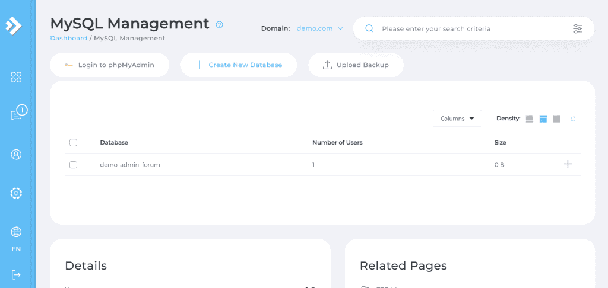The height and width of the screenshot is (288, 608).
Task: Open the user account icon in sidebar
Action: pyautogui.click(x=16, y=155)
